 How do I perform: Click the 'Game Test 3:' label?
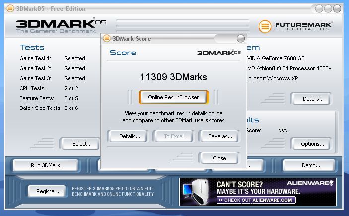click(x=35, y=78)
